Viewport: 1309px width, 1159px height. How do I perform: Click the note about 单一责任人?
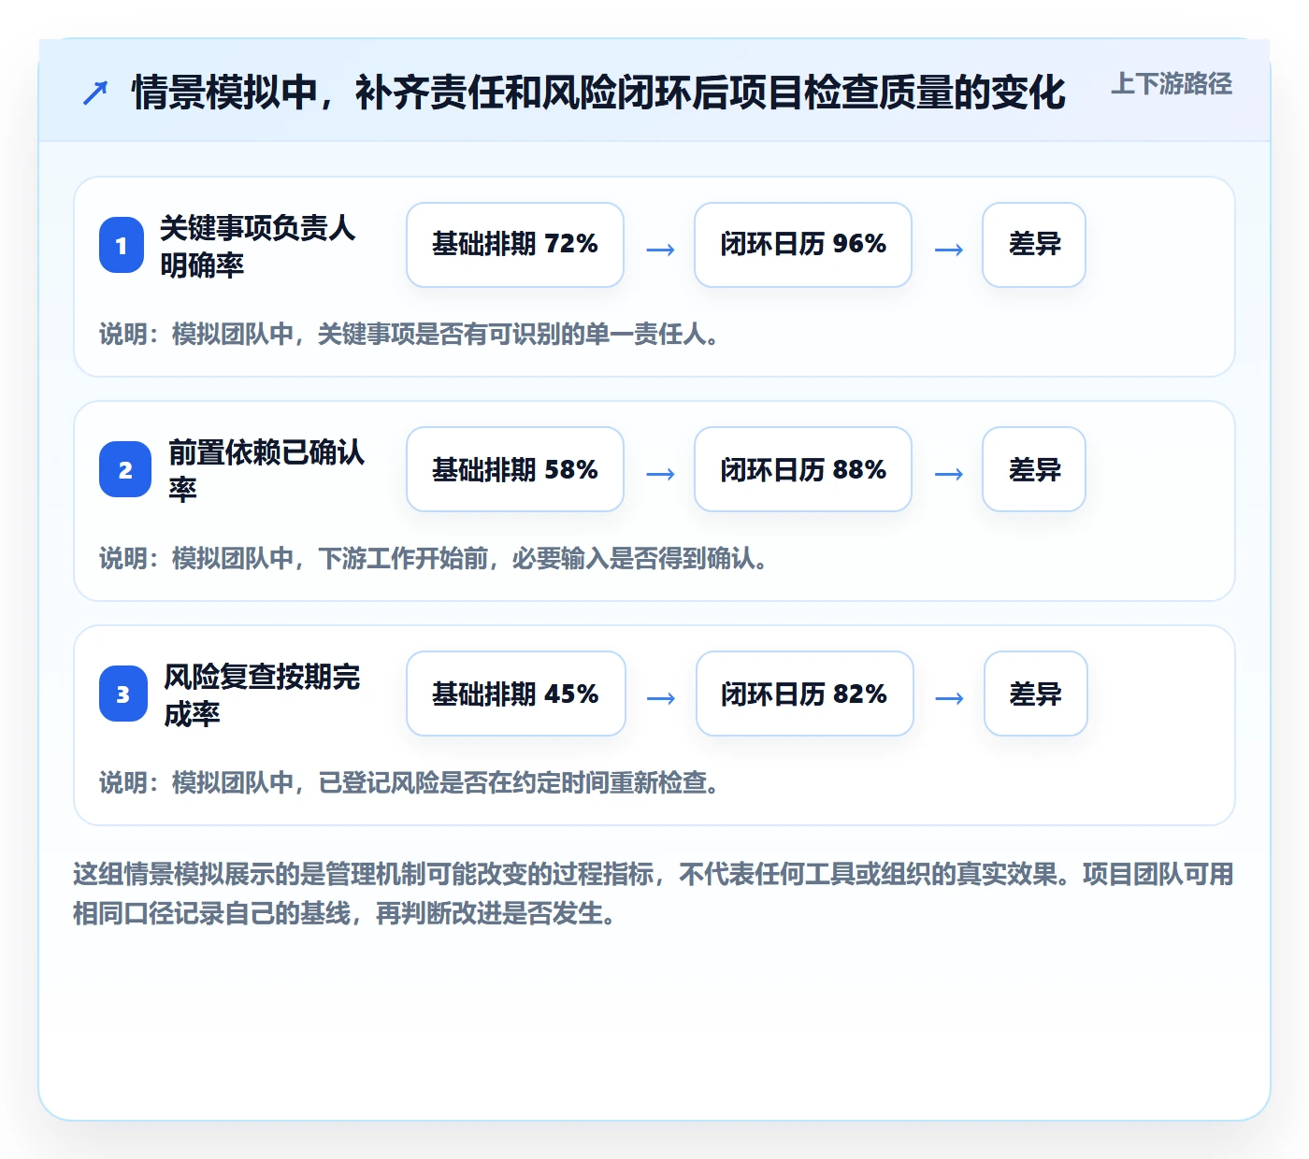point(410,335)
